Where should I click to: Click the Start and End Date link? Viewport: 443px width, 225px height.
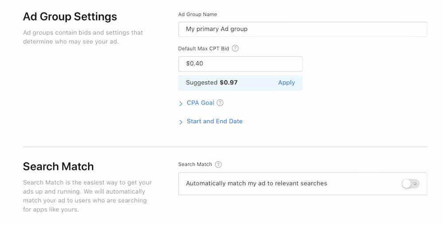214,121
